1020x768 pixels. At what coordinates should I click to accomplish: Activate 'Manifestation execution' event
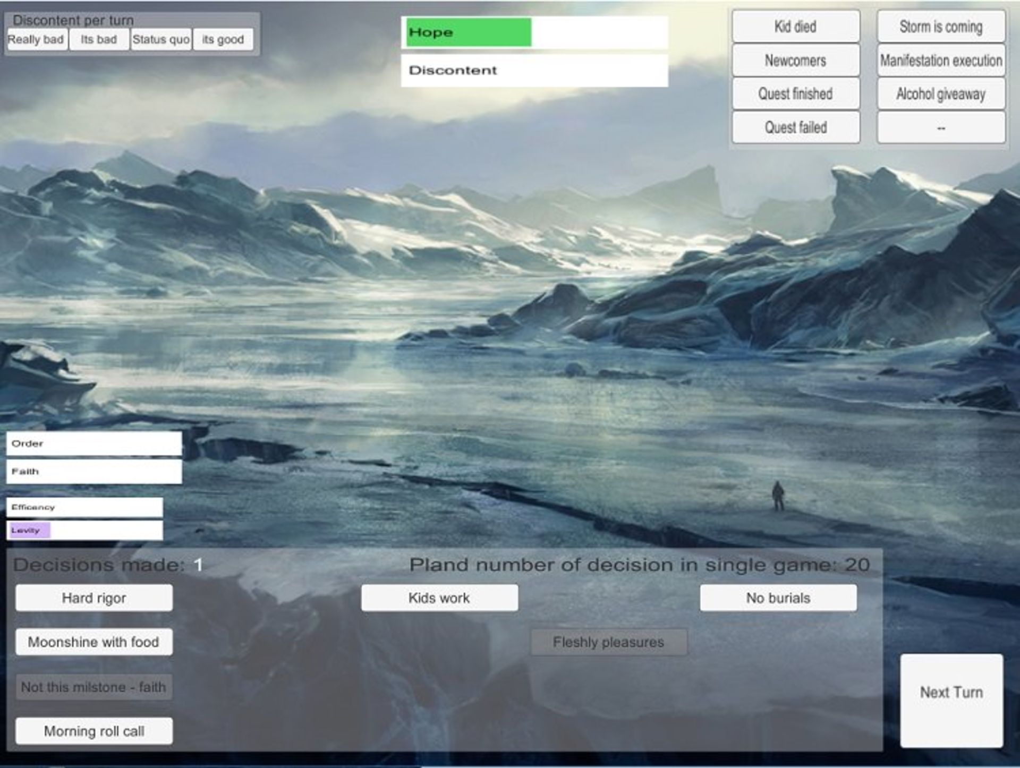[941, 60]
